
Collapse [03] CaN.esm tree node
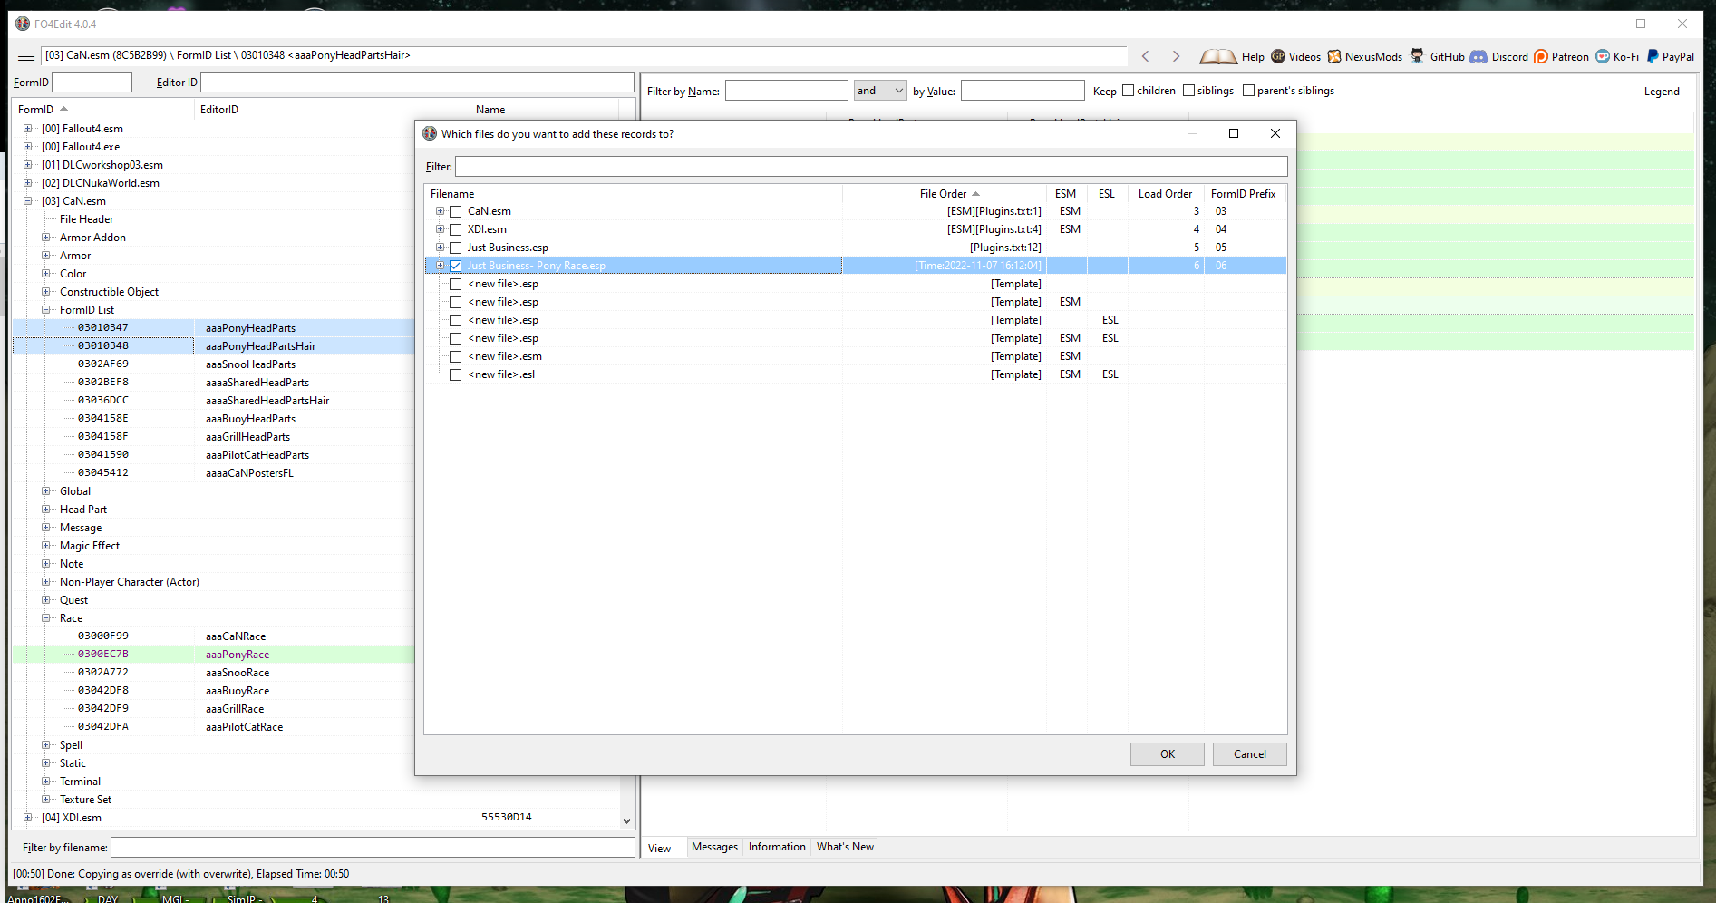point(27,201)
